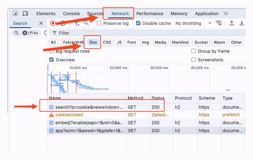253x160 pixels.
Task: Click the inspect element picker icon
Action: tap(15, 14)
